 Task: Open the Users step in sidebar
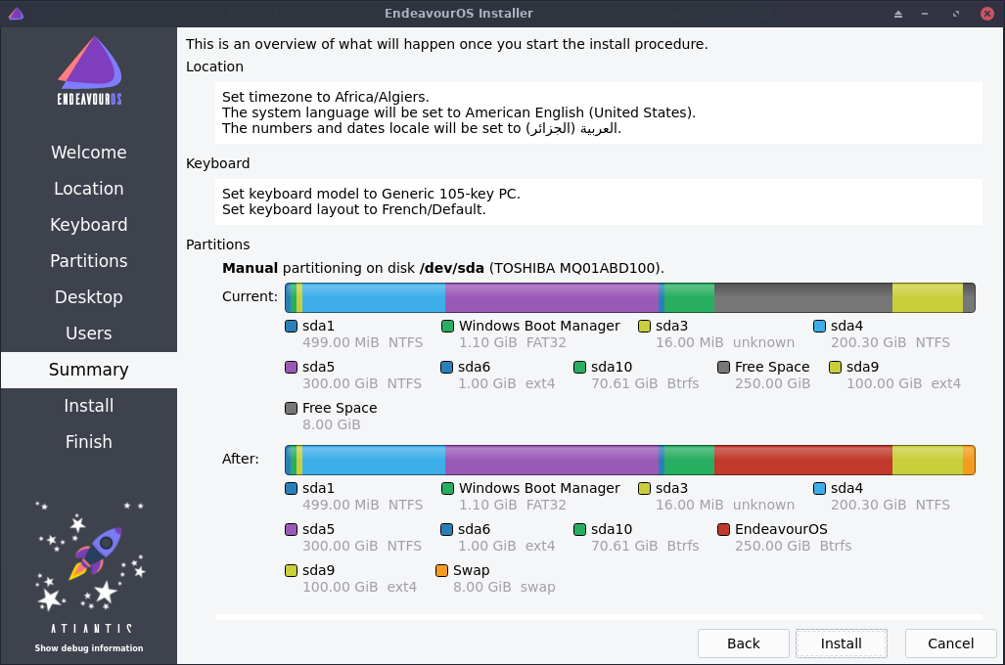[x=89, y=333]
